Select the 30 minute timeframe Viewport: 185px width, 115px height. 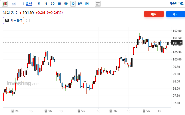[52, 4]
